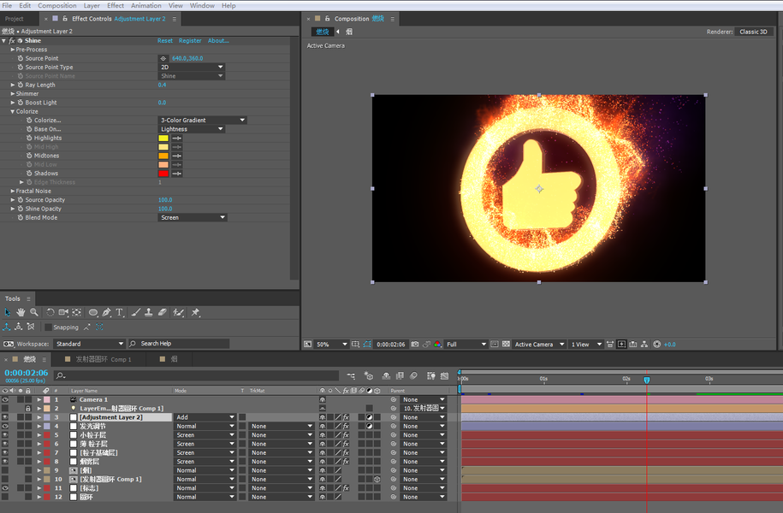This screenshot has width=783, height=513.
Task: Collapse the Colorize group
Action: tap(13, 111)
